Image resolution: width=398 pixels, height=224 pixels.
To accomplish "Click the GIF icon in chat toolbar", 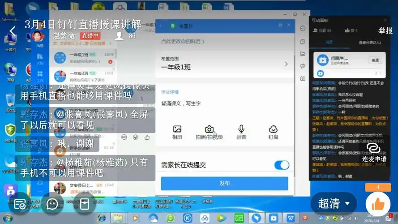I will tap(124, 137).
